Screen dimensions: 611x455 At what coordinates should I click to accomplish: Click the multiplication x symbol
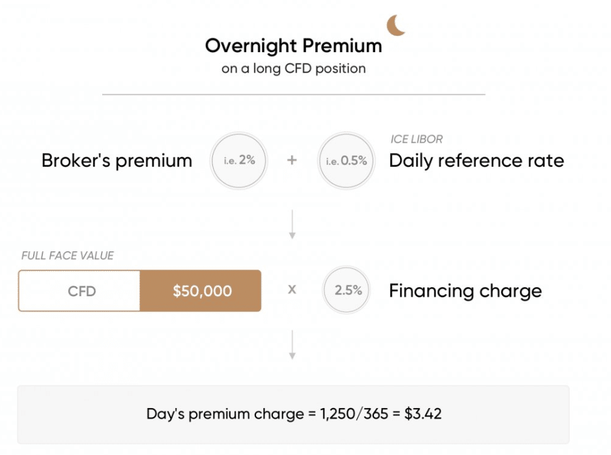(292, 290)
